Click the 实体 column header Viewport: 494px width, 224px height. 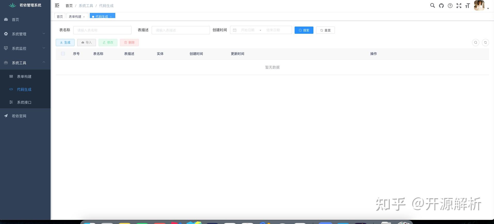160,54
